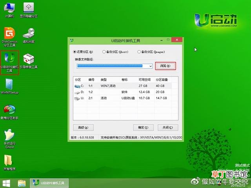Click the C: drive icon in partition list
Viewport: 251px width, 188px height.
77,86
